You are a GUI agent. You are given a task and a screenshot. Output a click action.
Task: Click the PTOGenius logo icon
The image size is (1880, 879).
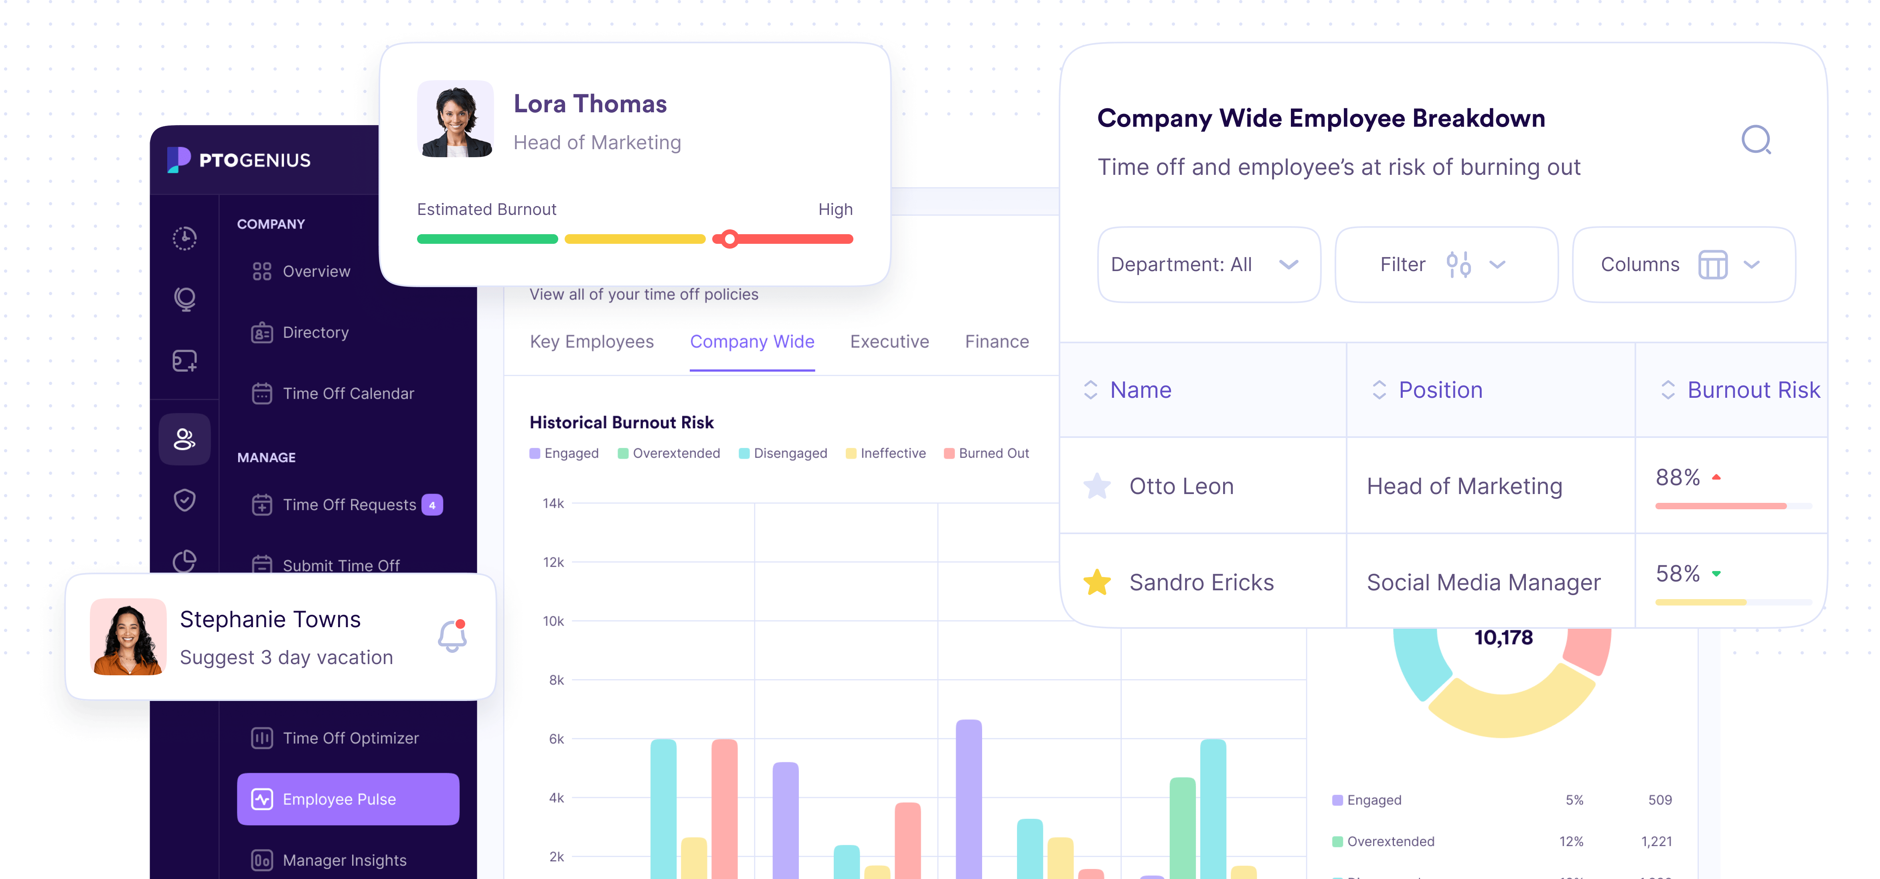(x=178, y=159)
